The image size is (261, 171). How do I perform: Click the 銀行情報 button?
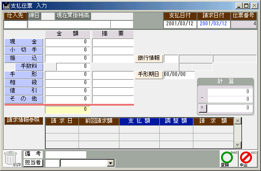[x=149, y=58]
